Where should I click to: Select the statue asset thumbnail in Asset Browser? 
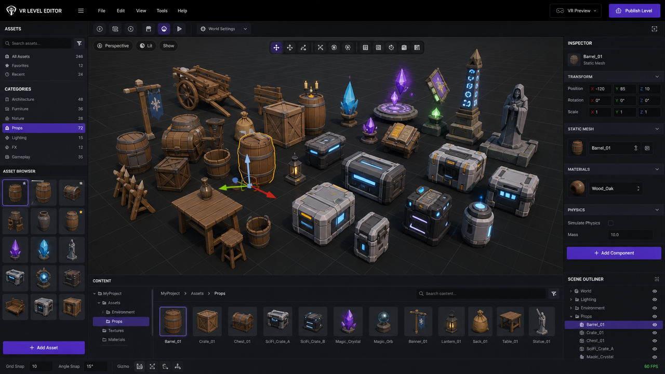72,250
